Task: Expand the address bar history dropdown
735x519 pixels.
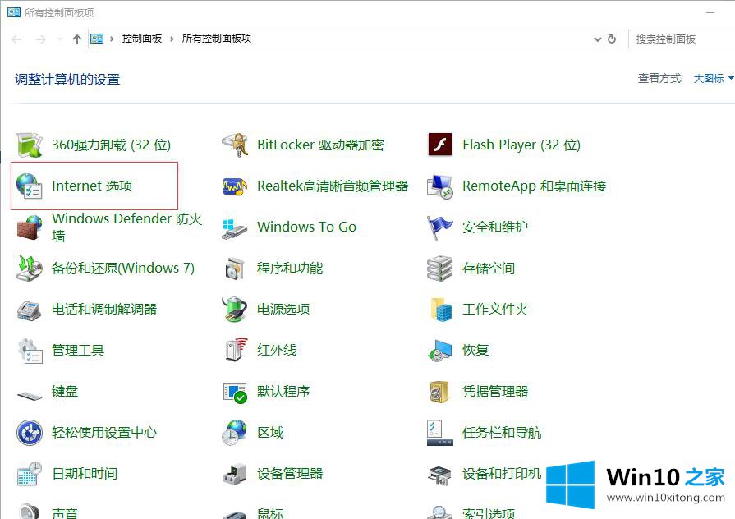Action: tap(598, 39)
